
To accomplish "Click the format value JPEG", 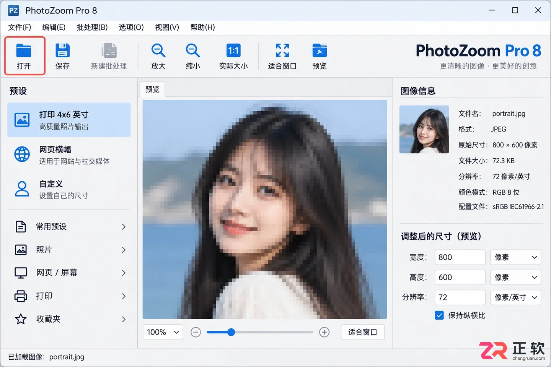I will (x=499, y=129).
